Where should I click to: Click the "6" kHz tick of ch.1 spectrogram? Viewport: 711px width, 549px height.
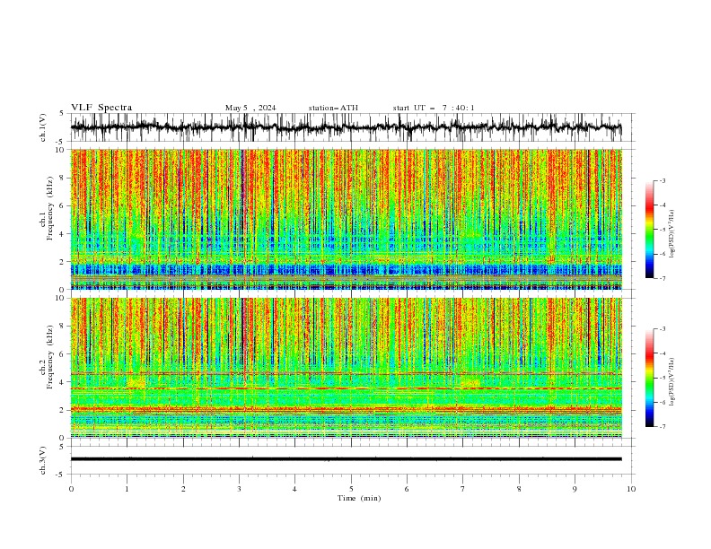[x=63, y=205]
